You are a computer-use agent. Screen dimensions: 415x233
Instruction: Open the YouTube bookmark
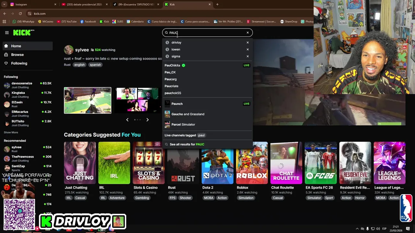pyautogui.click(x=67, y=22)
